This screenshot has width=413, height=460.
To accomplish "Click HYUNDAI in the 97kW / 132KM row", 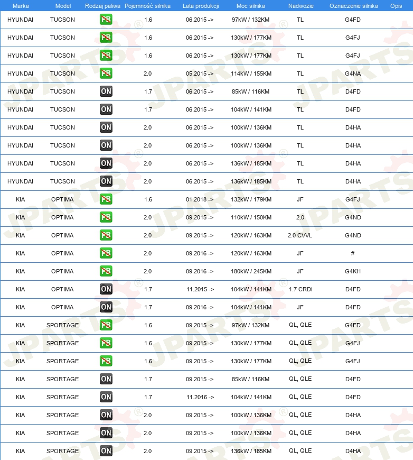I will click(20, 20).
